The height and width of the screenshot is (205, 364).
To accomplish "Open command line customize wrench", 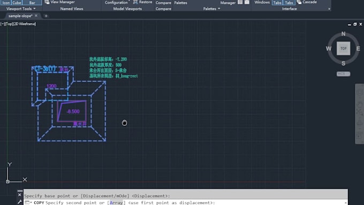I will click(19, 202).
